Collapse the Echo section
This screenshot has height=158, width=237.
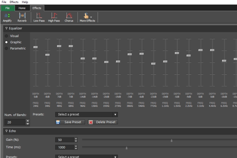point(6,131)
